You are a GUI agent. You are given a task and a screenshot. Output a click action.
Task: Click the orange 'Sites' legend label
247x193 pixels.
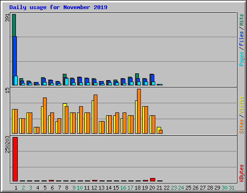tap(242, 126)
